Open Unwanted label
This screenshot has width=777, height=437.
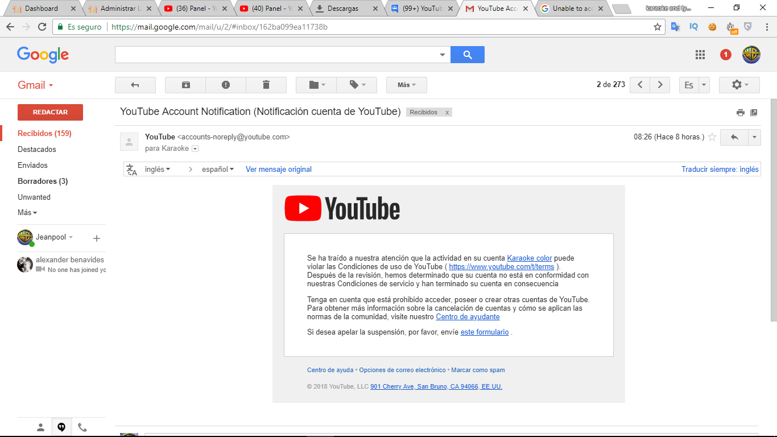(x=34, y=197)
